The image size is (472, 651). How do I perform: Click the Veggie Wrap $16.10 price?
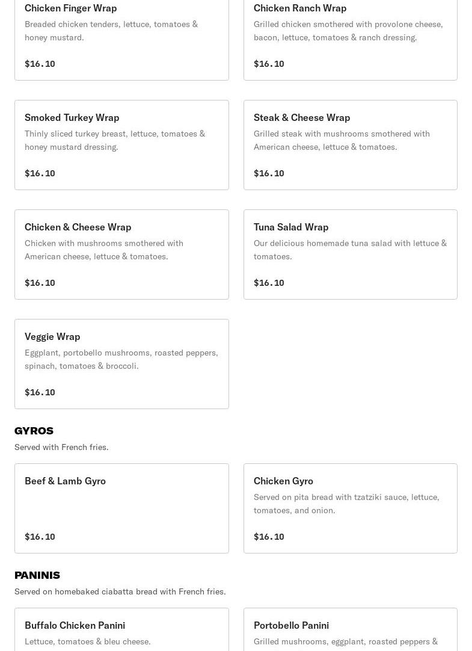pos(40,392)
